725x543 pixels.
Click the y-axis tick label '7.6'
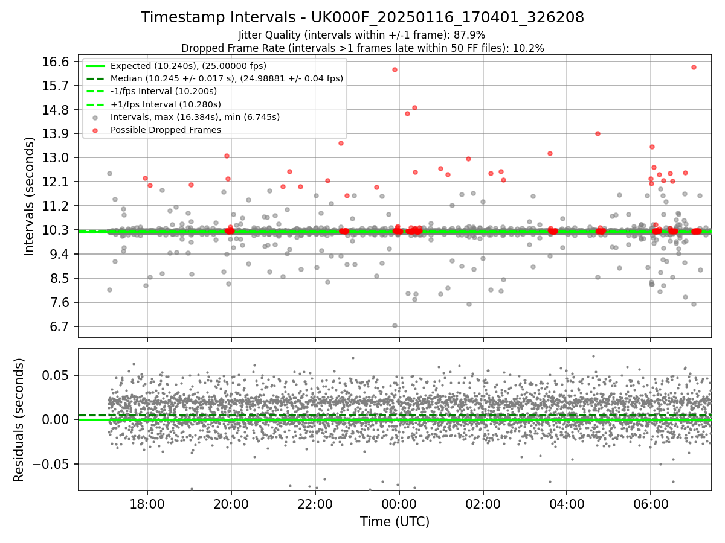pyautogui.click(x=60, y=303)
